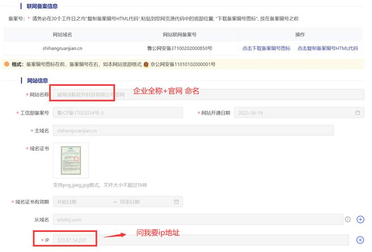Click calendar icon in 网站开通日期 field
372x252 pixels.
click(358, 113)
